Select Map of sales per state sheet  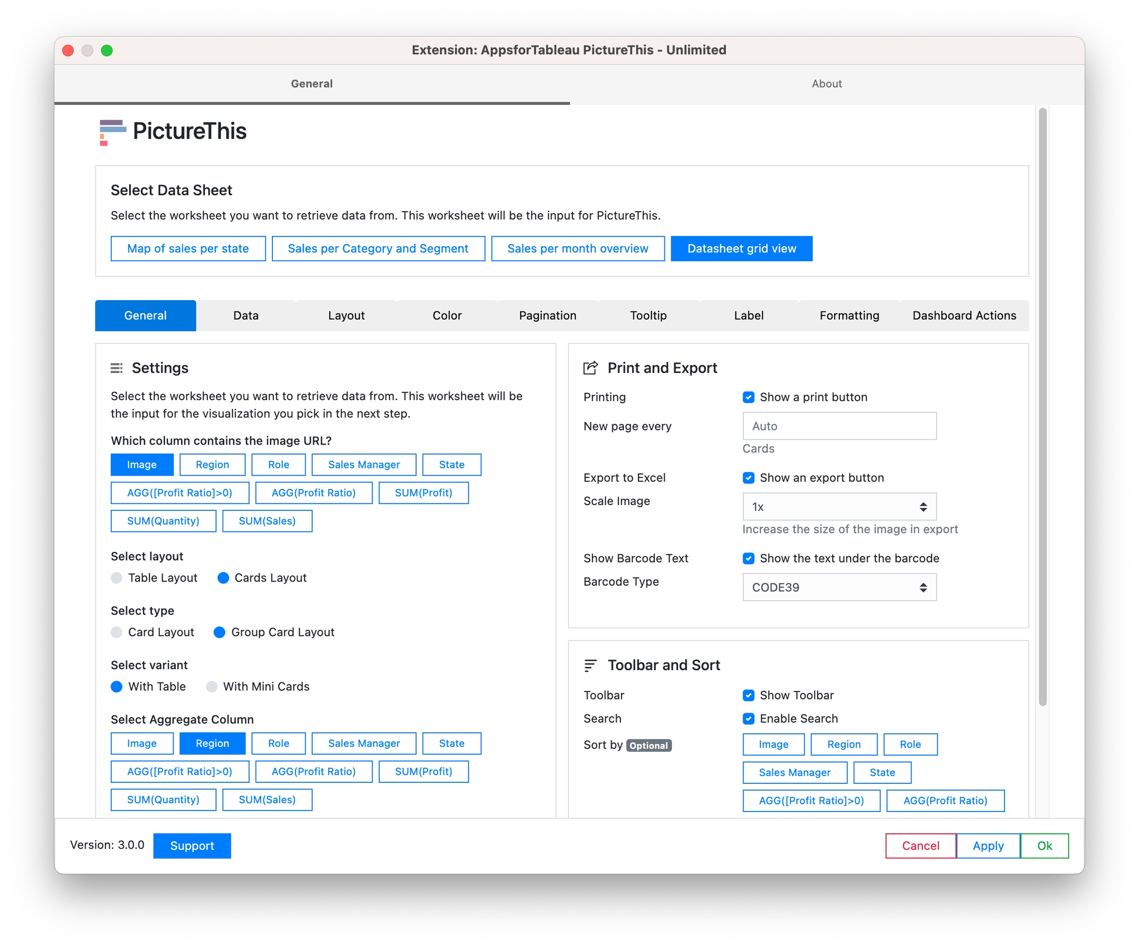pyautogui.click(x=188, y=248)
